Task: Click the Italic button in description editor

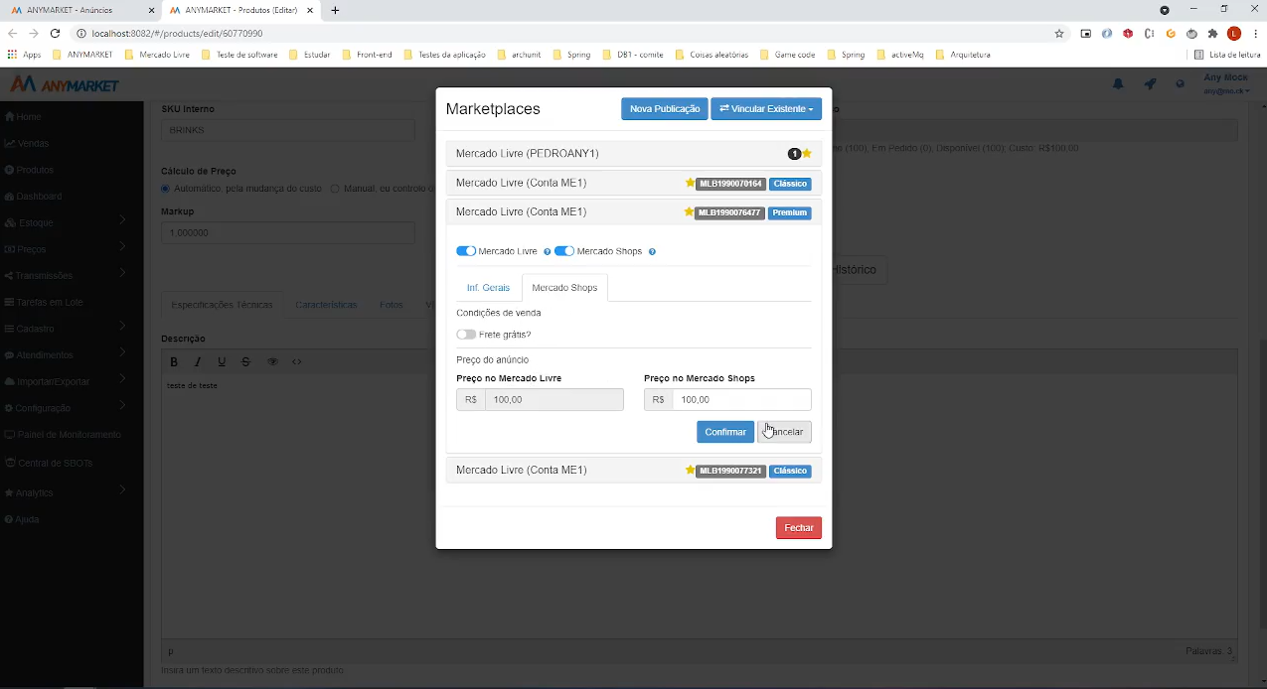Action: click(198, 362)
